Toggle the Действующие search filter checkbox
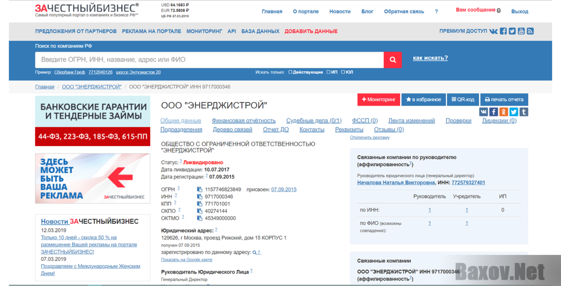561x286 pixels. pos(291,72)
